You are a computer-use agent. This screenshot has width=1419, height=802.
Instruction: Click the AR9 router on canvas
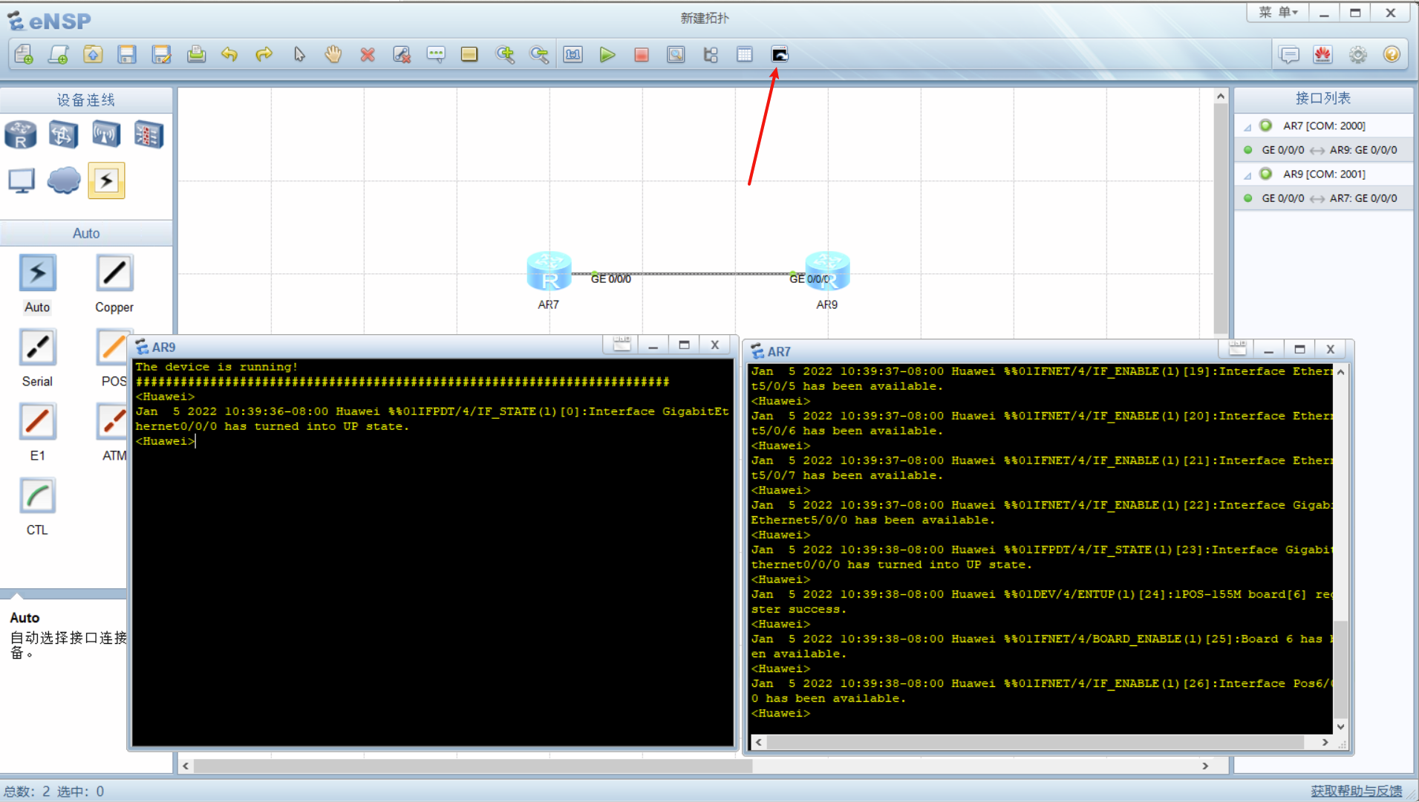[x=827, y=272]
